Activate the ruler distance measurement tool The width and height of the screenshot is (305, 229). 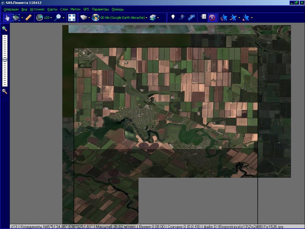pyautogui.click(x=28, y=18)
